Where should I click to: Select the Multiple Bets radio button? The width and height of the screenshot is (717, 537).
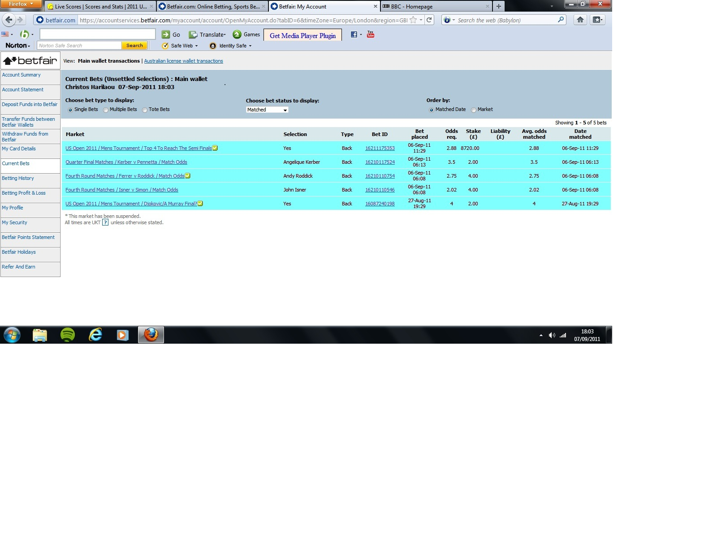[106, 110]
